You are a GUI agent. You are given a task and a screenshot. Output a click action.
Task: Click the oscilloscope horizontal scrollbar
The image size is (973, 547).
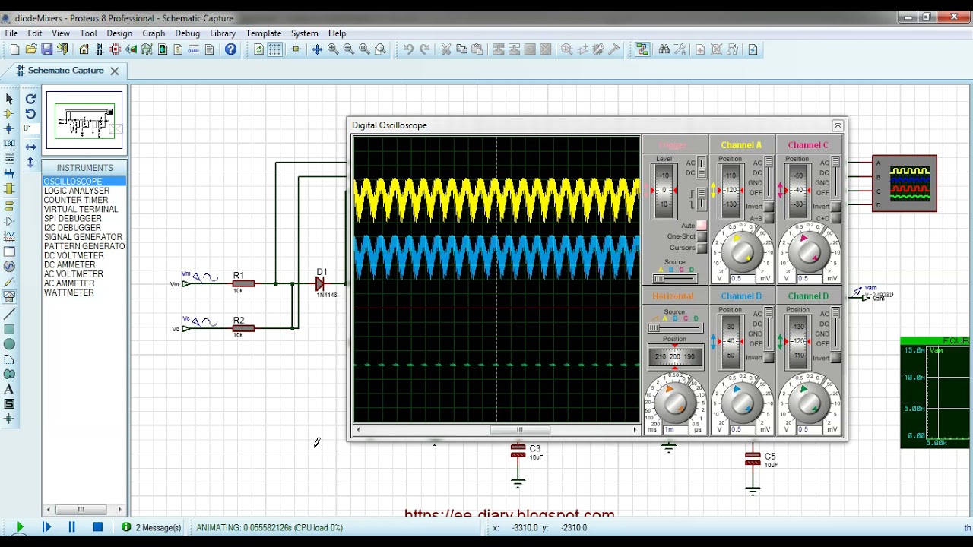(x=496, y=430)
